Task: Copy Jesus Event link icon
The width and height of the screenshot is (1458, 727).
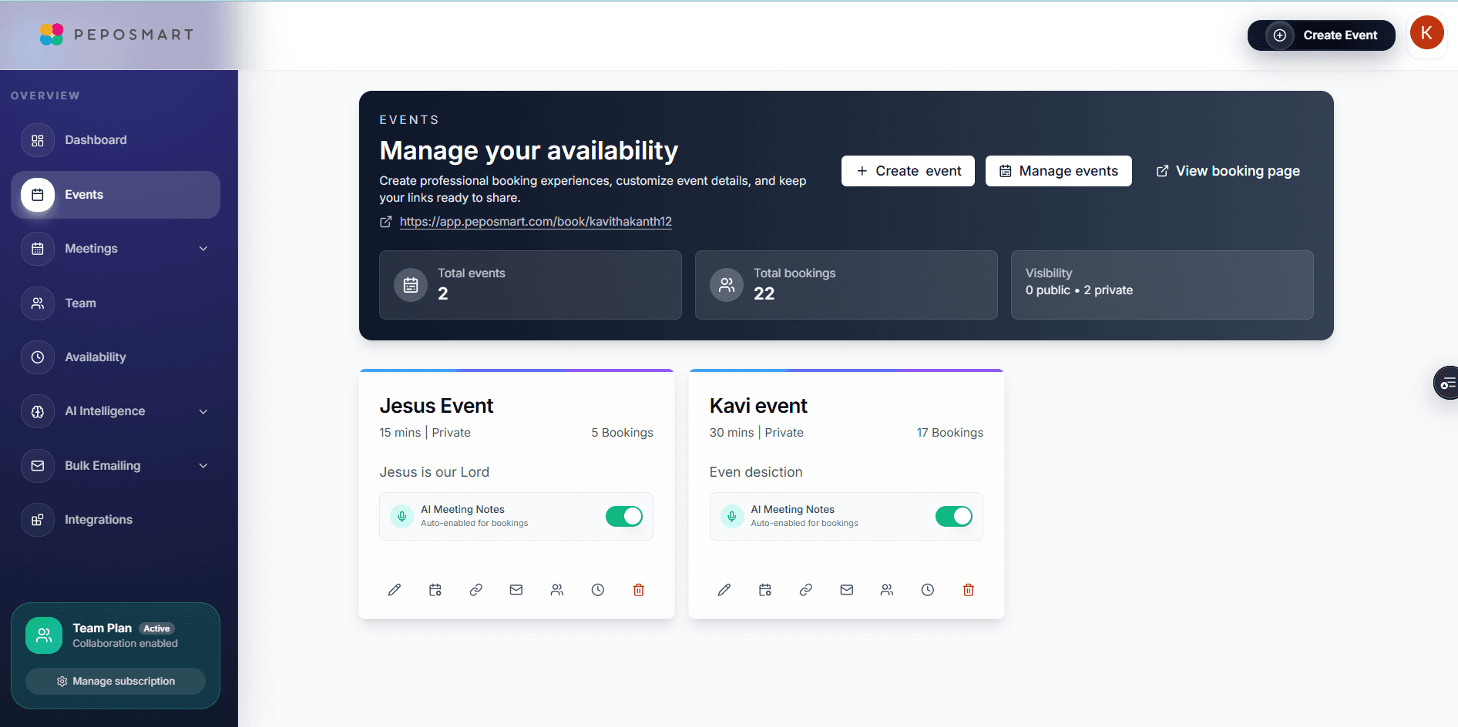Action: tap(476, 590)
